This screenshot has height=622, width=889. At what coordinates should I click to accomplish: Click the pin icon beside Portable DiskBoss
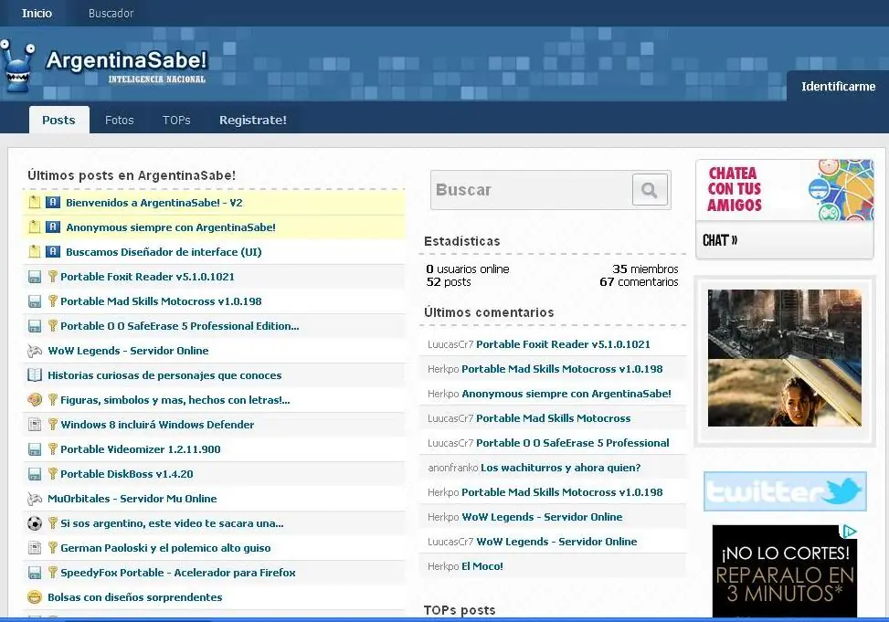53,473
